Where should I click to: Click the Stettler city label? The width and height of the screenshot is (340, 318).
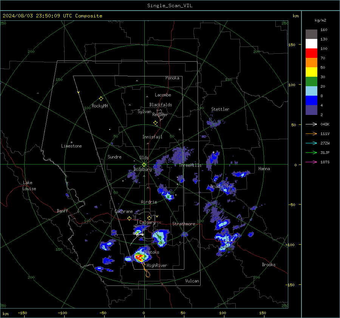coord(220,109)
